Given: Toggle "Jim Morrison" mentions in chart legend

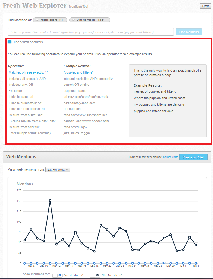Looking at the screenshot, I should point(95,275).
